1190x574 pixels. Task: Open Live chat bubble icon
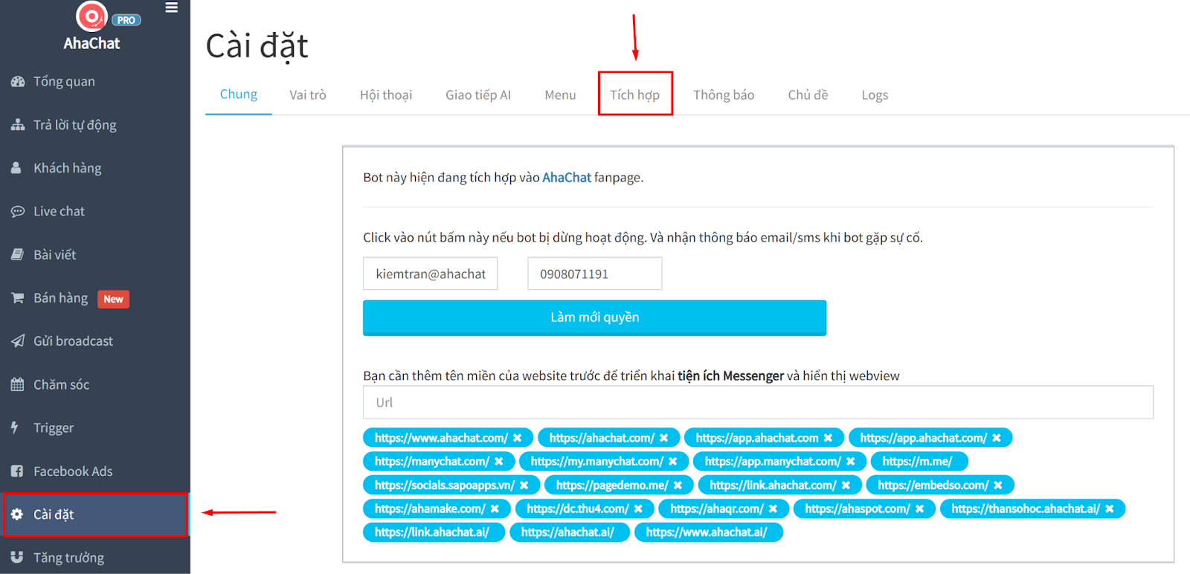(18, 212)
